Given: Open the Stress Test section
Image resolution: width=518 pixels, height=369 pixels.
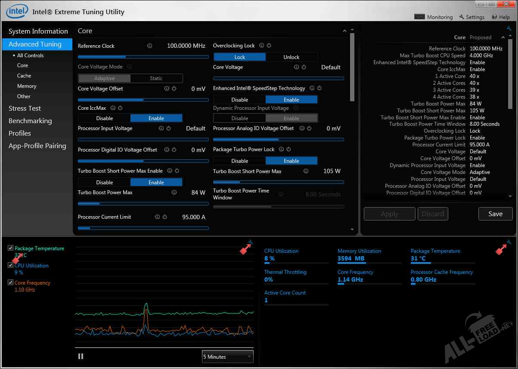Looking at the screenshot, I should [25, 109].
